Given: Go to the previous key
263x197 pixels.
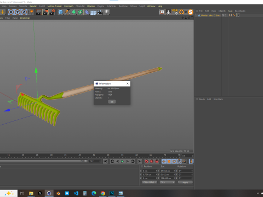Looking at the screenshot, I should (112, 161).
